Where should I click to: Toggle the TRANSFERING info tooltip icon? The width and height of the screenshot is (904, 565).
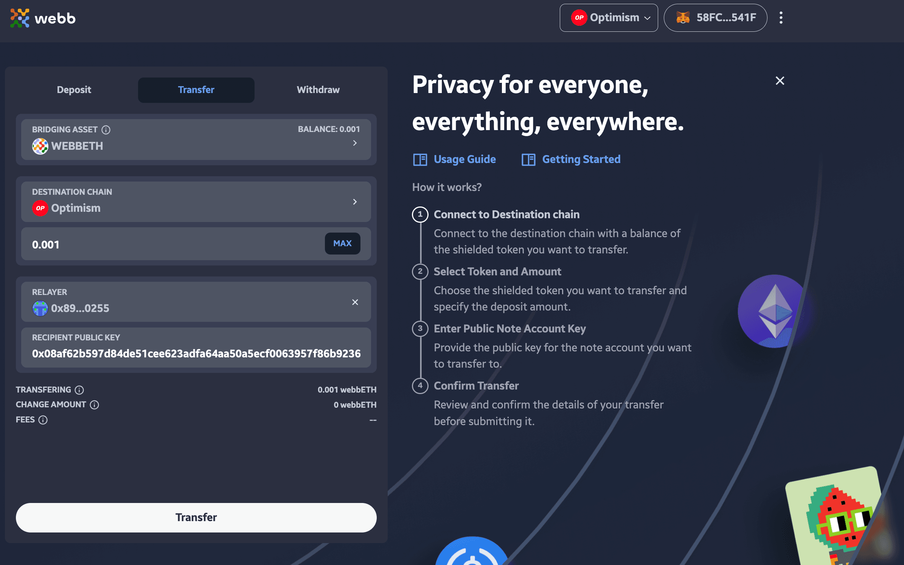click(x=79, y=390)
